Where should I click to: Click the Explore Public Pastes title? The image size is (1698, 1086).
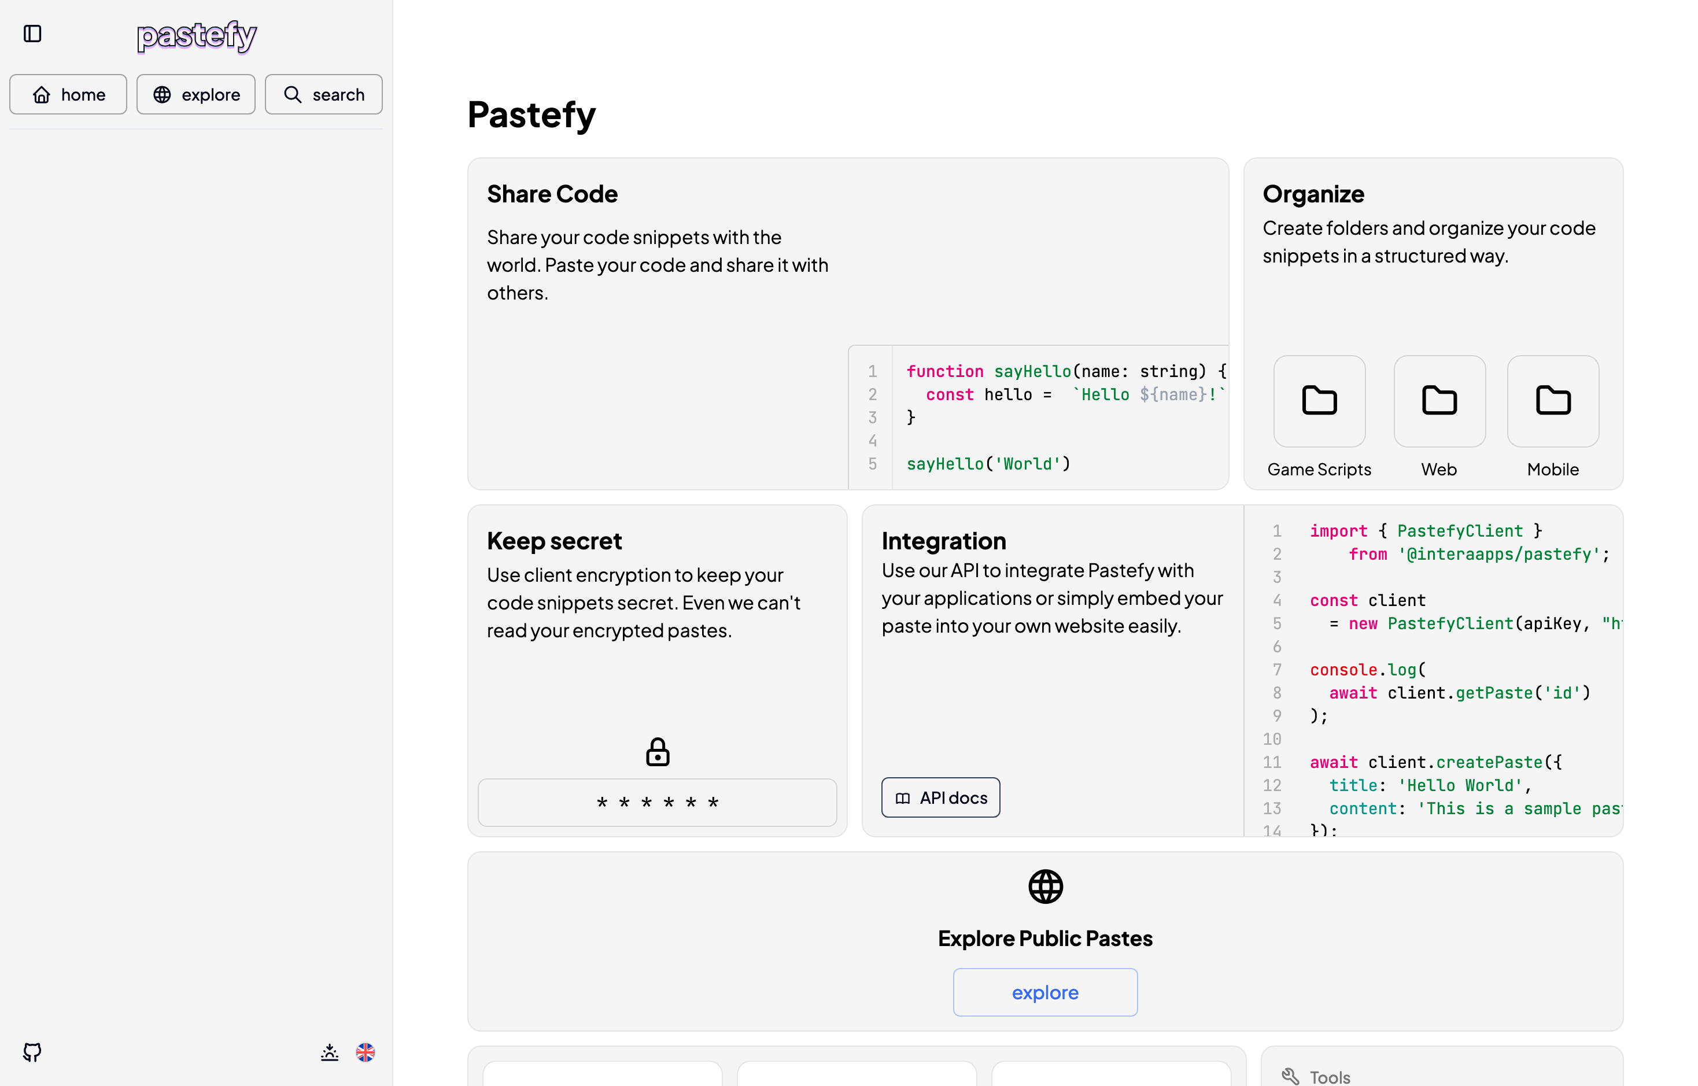click(1045, 939)
